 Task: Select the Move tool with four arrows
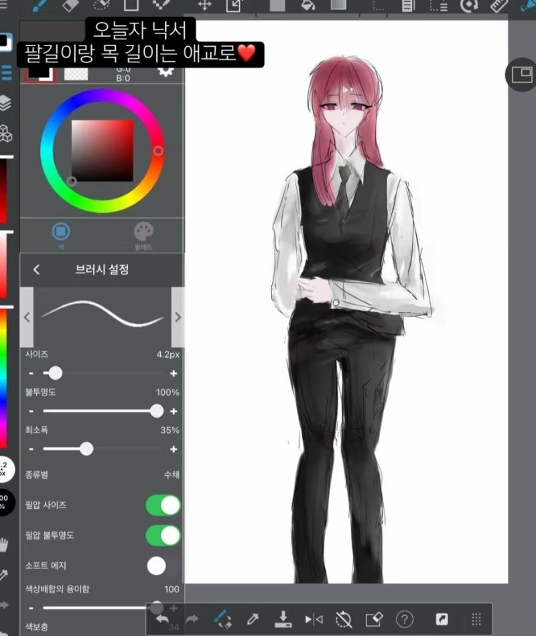point(204,5)
